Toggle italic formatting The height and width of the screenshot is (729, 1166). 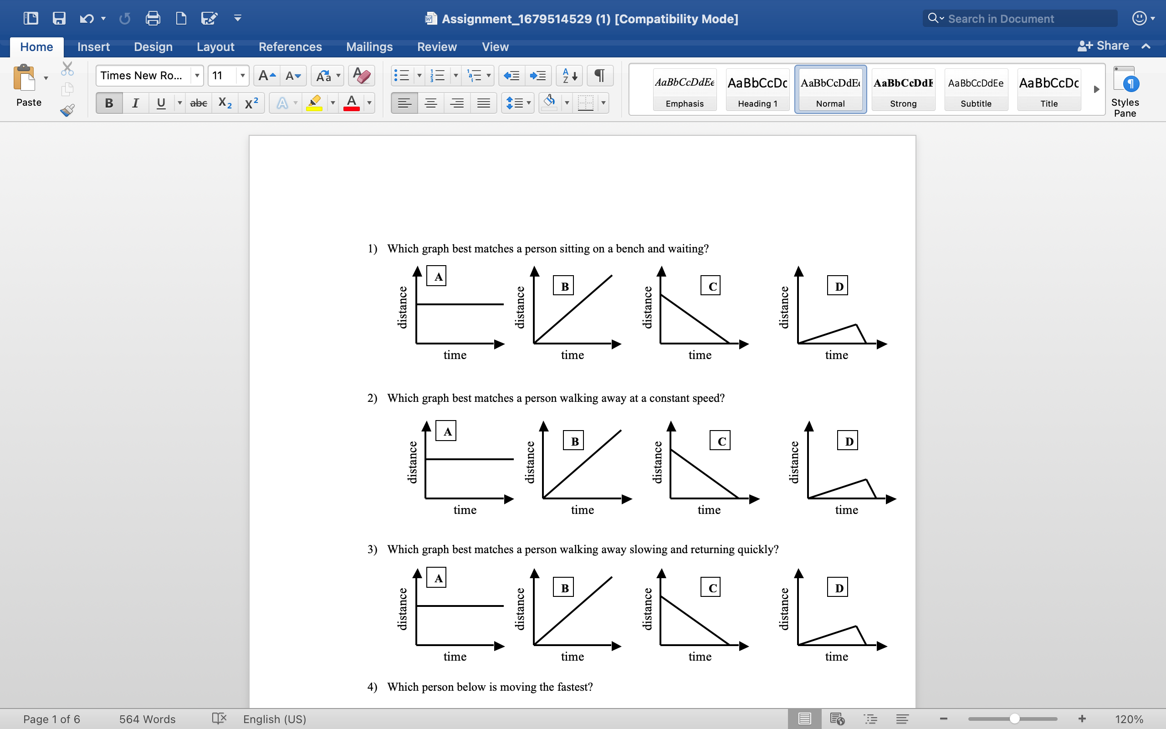[x=135, y=103]
